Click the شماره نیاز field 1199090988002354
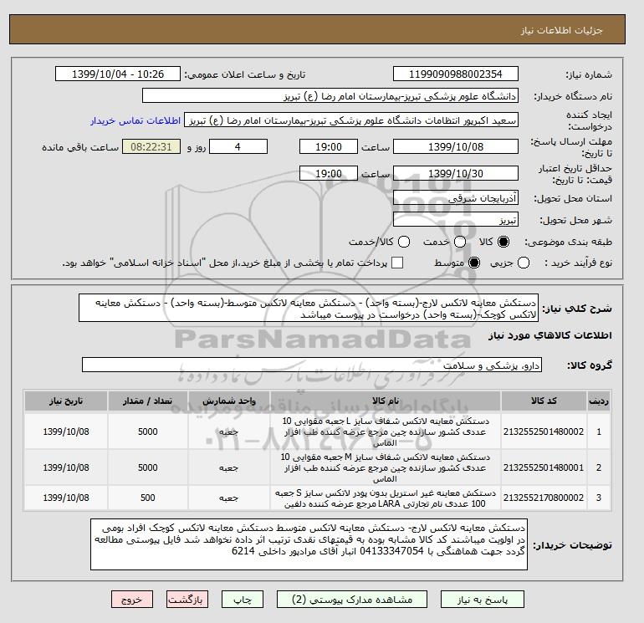This screenshot has height=623, width=644. 456,74
